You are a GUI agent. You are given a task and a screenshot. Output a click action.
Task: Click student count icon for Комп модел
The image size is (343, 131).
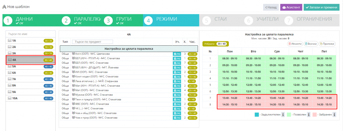[x=177, y=77]
